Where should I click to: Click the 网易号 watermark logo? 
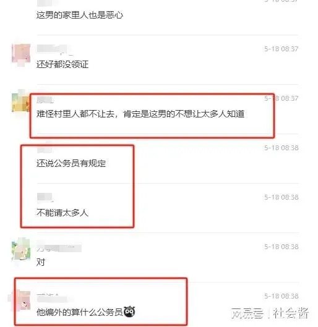[247, 313]
